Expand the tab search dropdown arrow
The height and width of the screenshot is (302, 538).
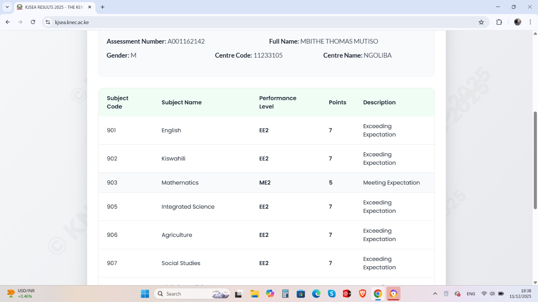7,7
